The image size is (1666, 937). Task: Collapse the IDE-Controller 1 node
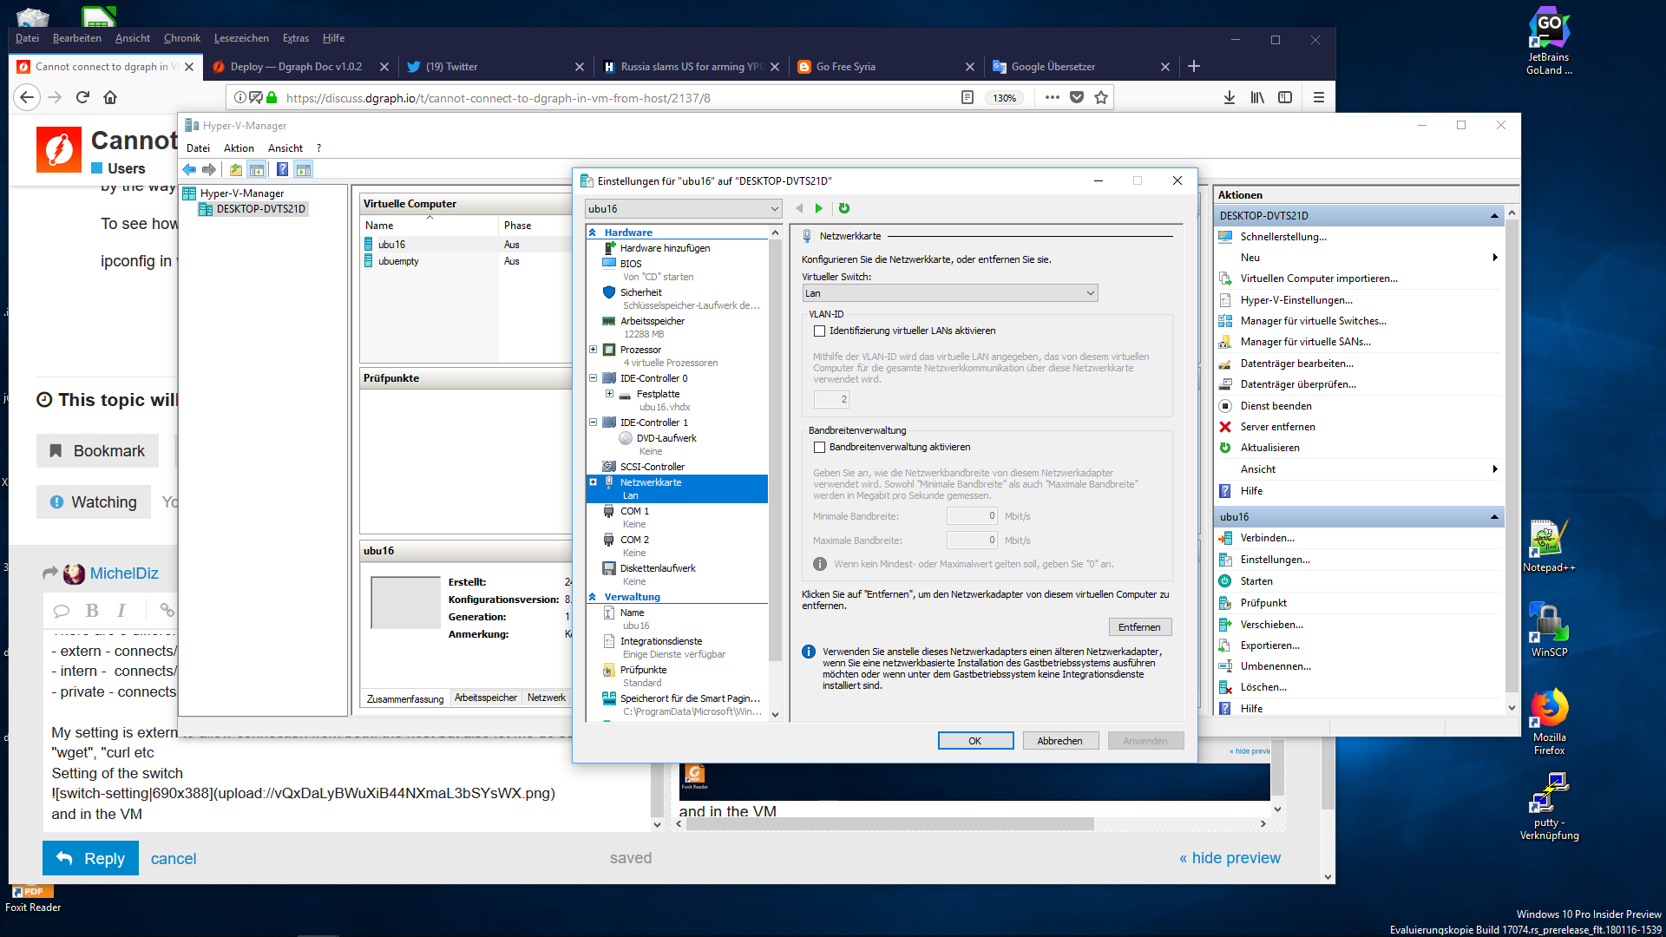point(594,423)
